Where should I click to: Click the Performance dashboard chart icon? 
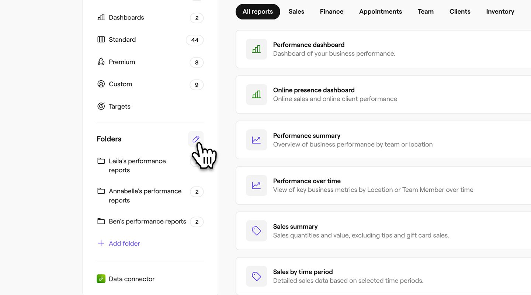[x=256, y=49]
